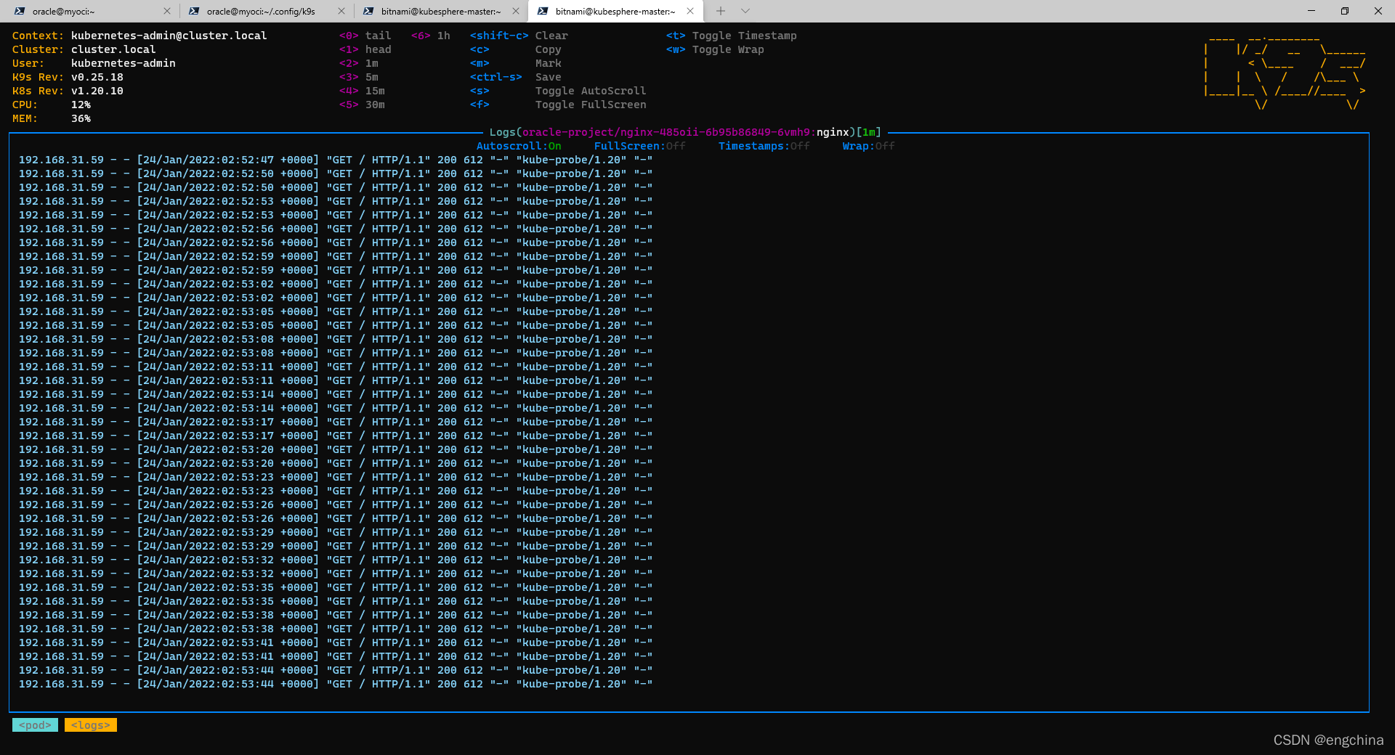Click the last log line at 02:53:44
The height and width of the screenshot is (755, 1395).
(x=336, y=684)
